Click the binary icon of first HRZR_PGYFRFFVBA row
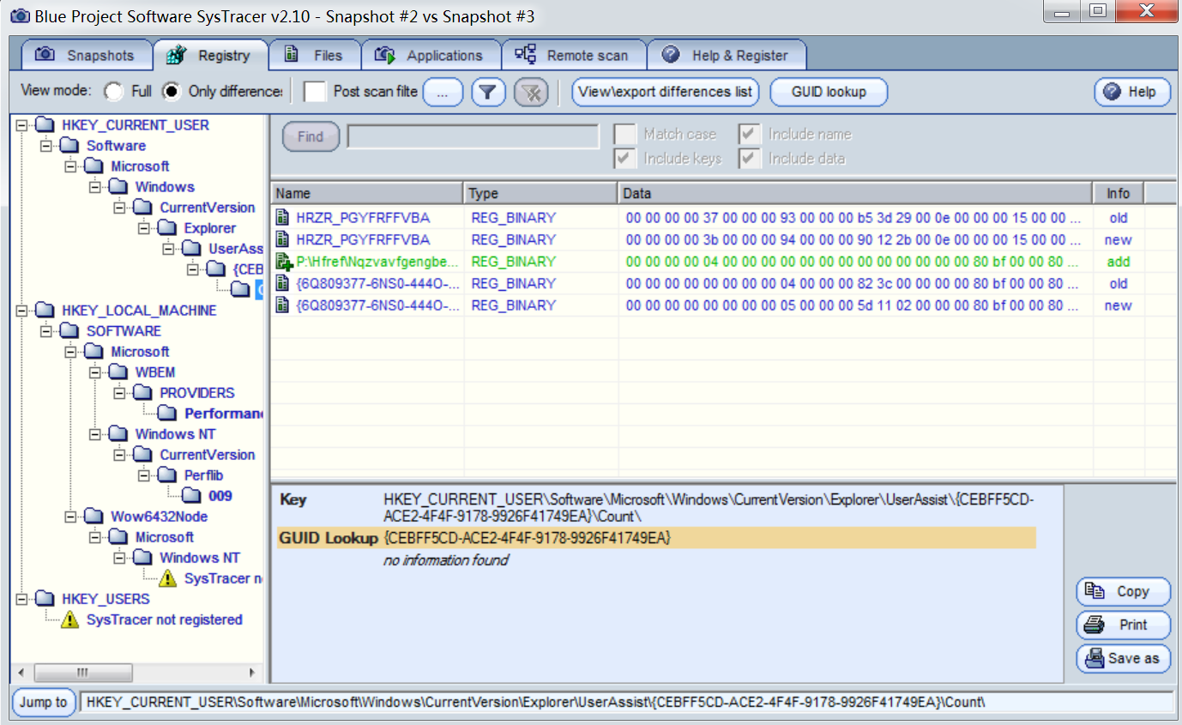The width and height of the screenshot is (1182, 725). coord(282,218)
